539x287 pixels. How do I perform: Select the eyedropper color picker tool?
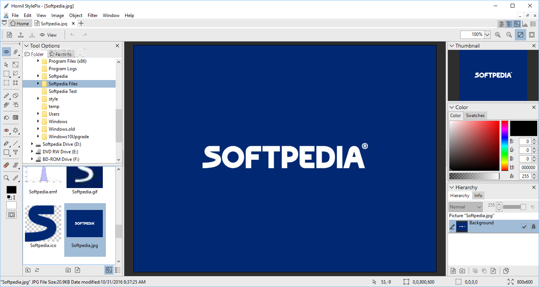tap(15, 178)
